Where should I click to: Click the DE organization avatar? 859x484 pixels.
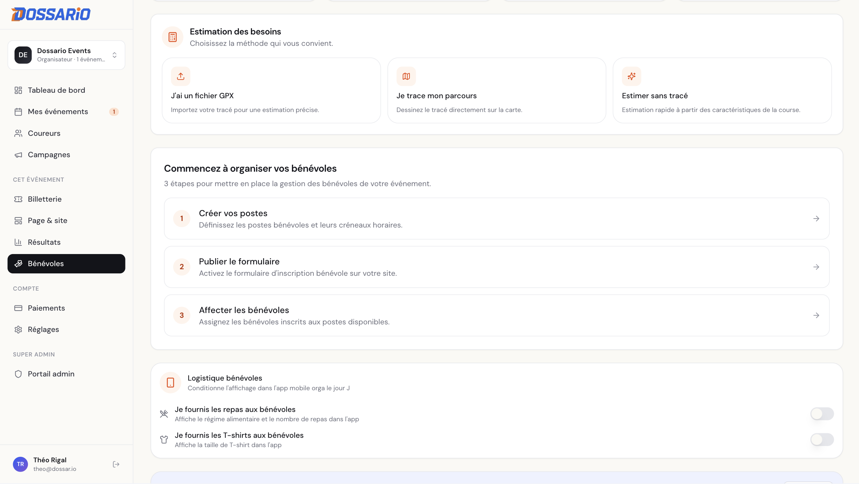point(23,55)
